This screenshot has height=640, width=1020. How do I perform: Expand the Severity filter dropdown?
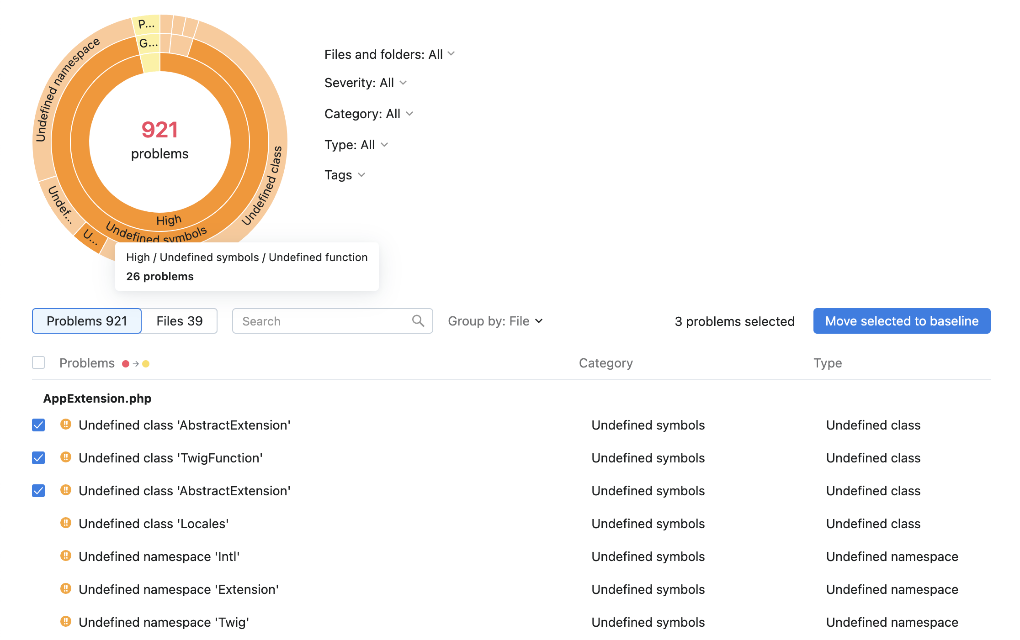[365, 83]
